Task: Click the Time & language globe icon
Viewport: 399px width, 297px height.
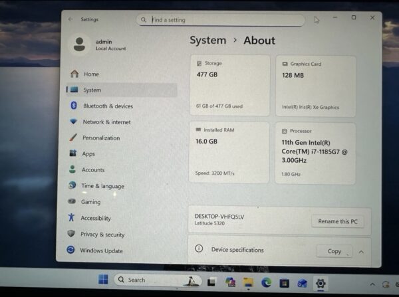Action: point(72,185)
